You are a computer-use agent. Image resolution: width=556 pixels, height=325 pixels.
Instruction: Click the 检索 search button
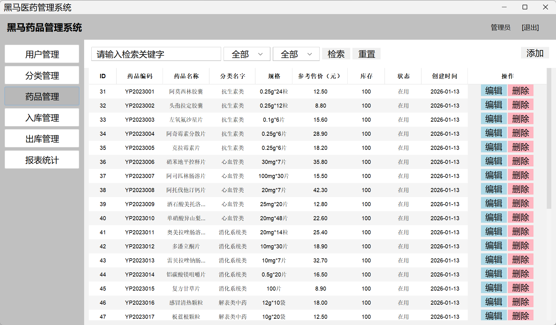tap(336, 54)
